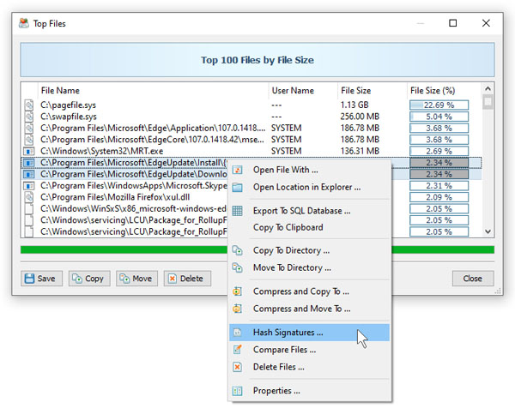The image size is (515, 408).
Task: Select the EdgeCore\107.0.1418.42 file row
Action: (x=251, y=140)
